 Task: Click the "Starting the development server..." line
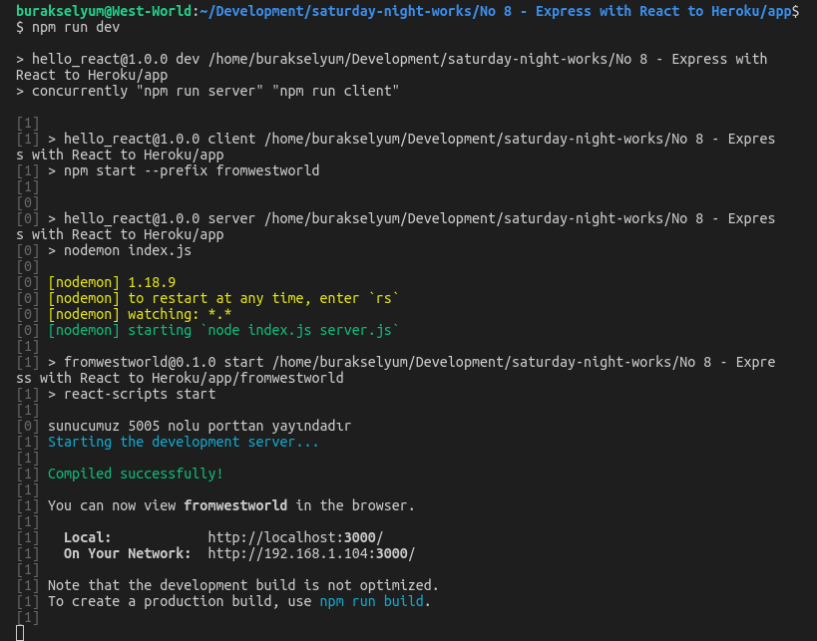[x=184, y=442]
